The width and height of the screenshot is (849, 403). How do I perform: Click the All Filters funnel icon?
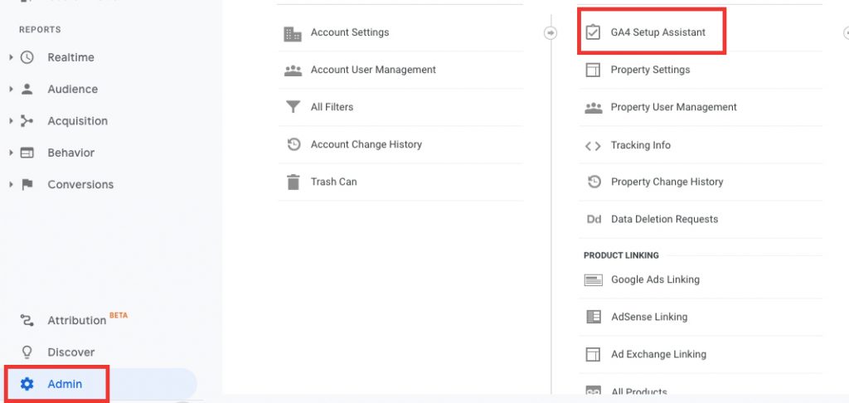click(x=293, y=107)
